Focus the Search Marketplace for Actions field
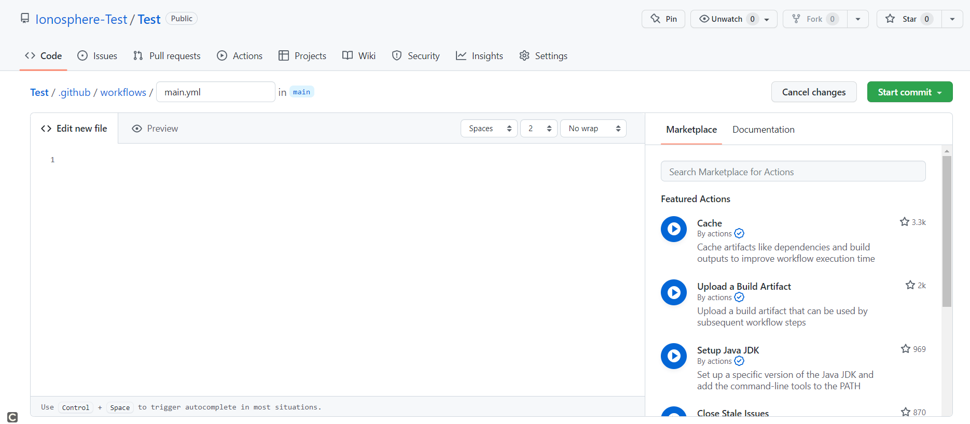The height and width of the screenshot is (424, 970). pyautogui.click(x=793, y=172)
